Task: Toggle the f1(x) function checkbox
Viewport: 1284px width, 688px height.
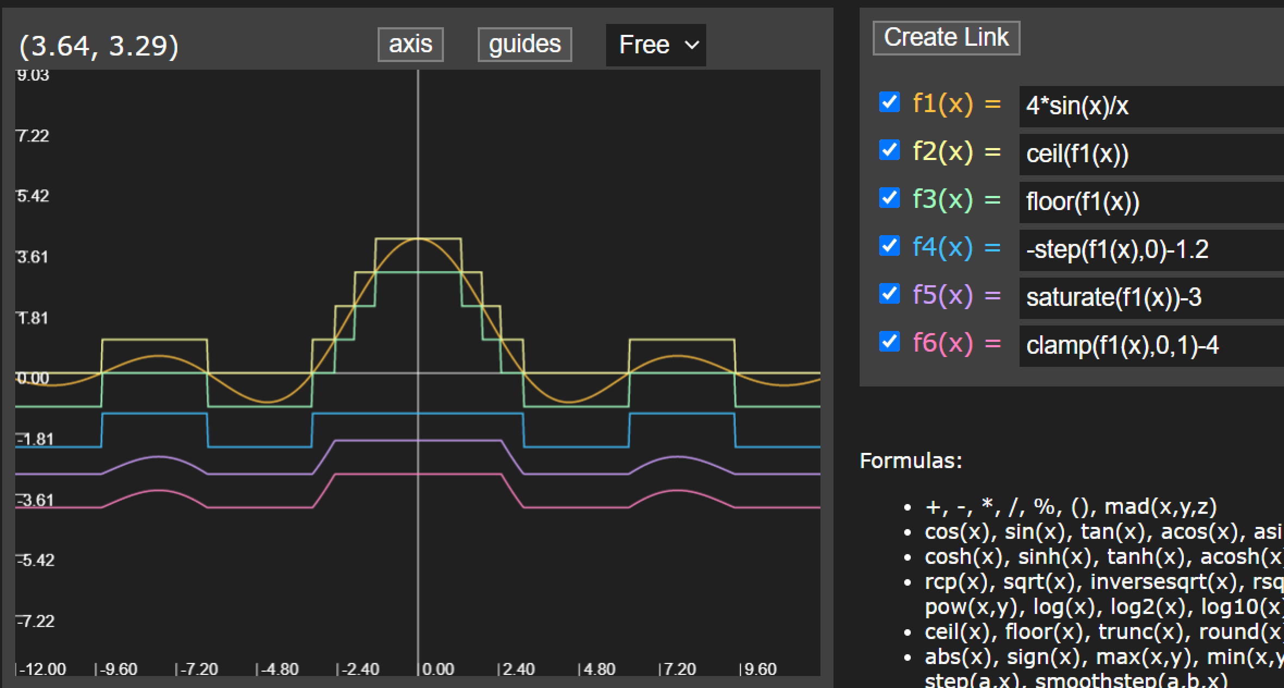Action: (x=889, y=102)
